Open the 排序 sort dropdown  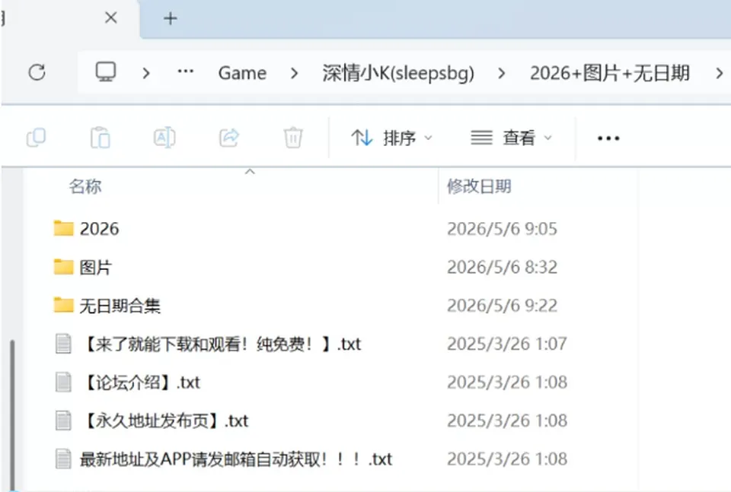click(392, 138)
